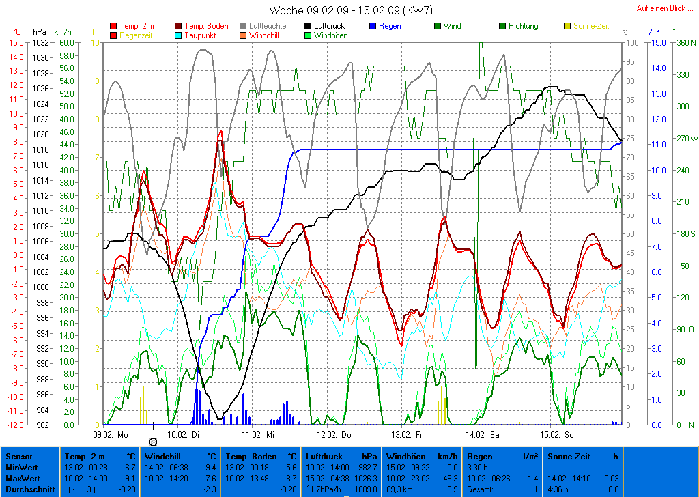This screenshot has width=699, height=497.
Task: Select the black Luftdruck legend marker
Action: (309, 27)
